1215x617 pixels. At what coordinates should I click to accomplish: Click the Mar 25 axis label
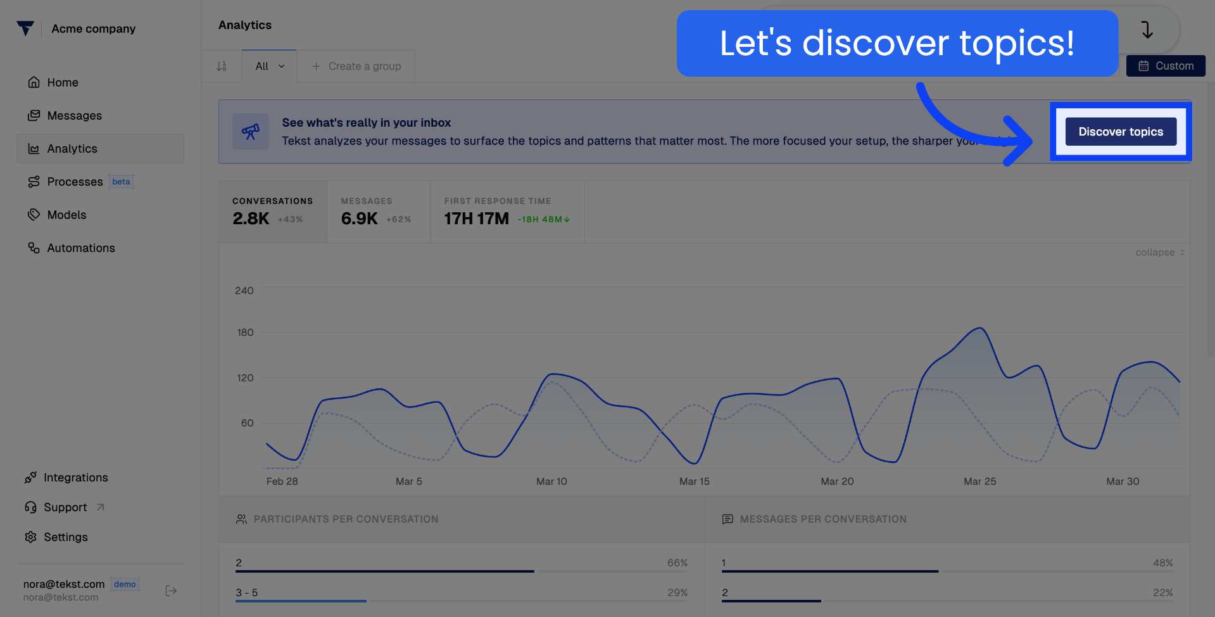979,481
